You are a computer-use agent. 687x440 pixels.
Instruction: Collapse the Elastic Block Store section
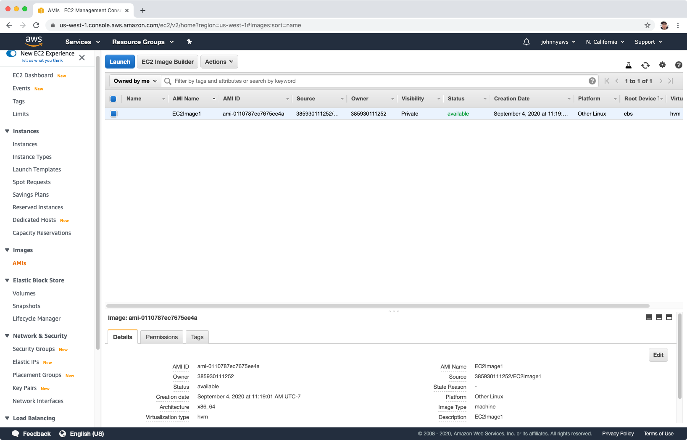[7, 280]
